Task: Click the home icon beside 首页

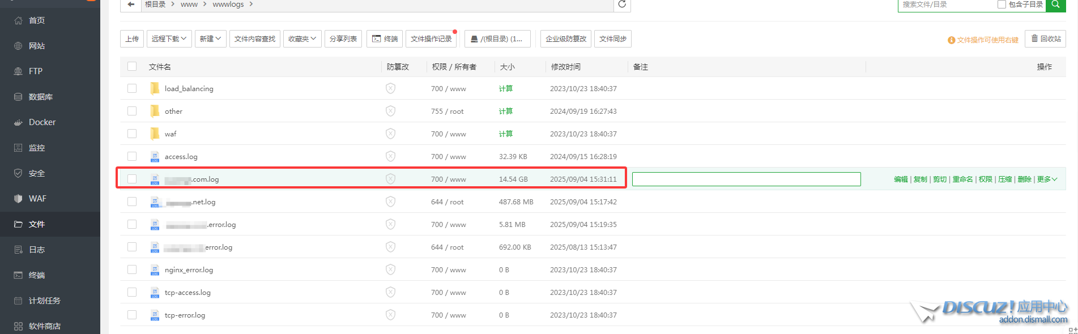Action: click(18, 20)
